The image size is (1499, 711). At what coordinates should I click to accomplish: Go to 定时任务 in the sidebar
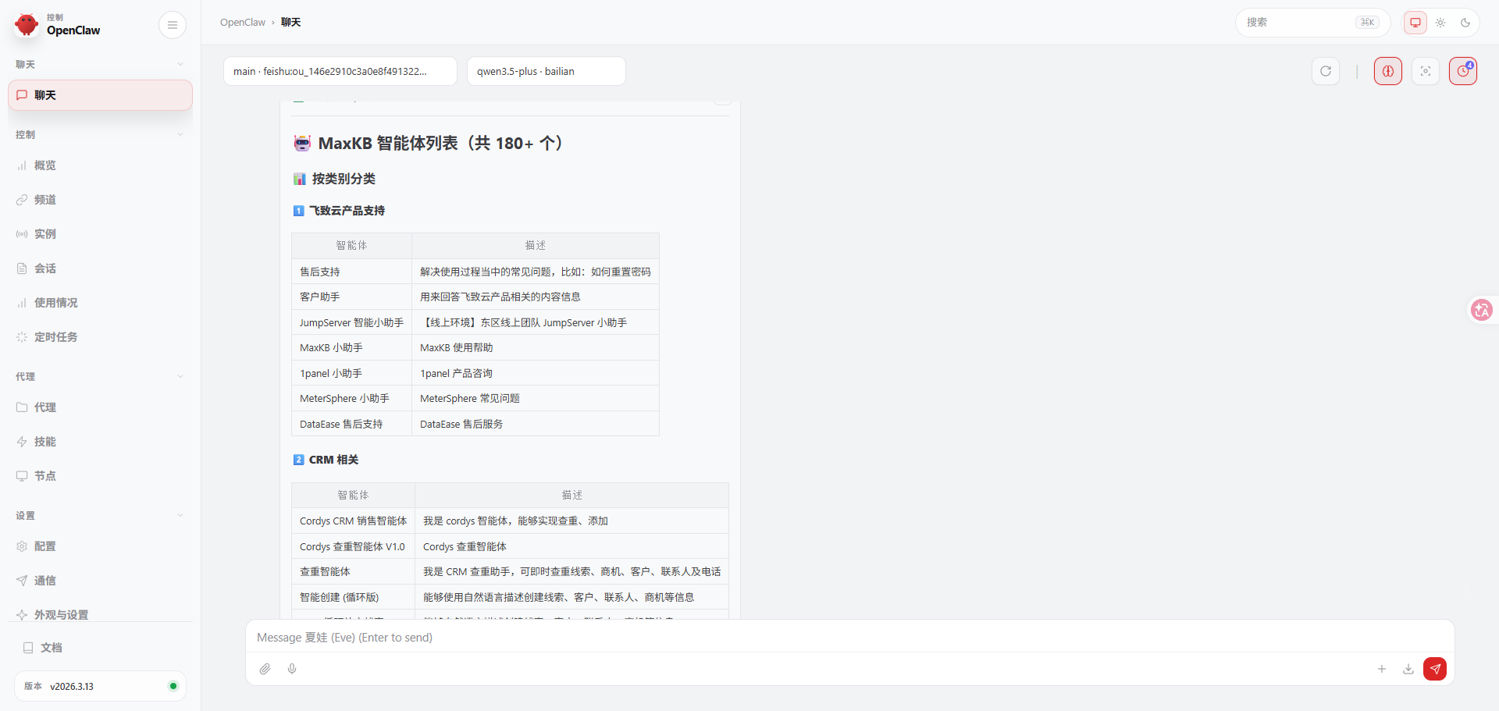tap(55, 337)
